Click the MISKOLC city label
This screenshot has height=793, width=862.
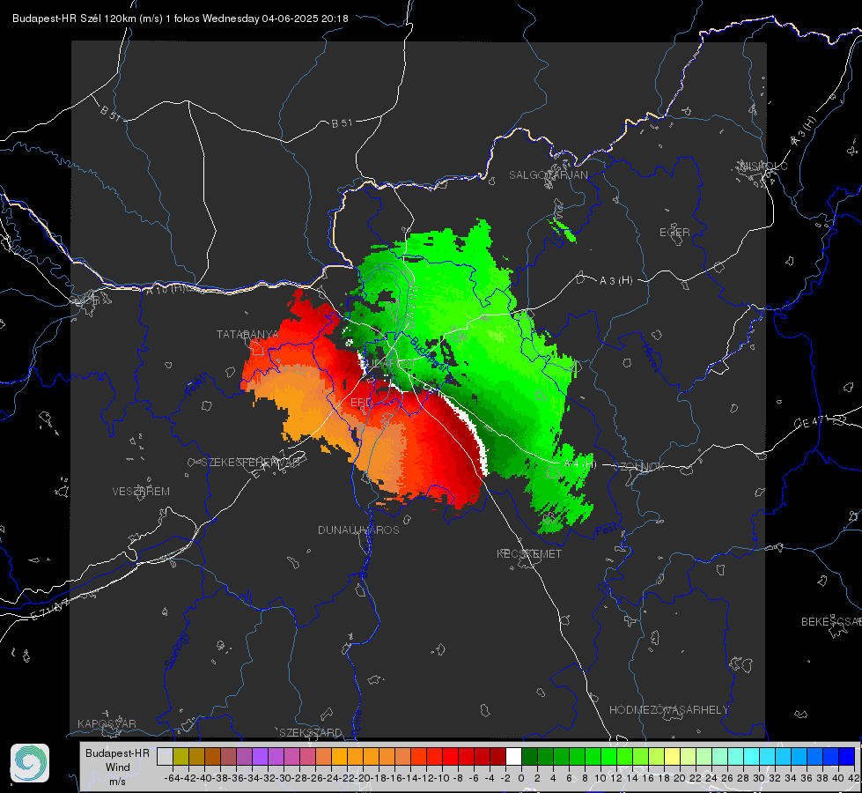point(763,166)
